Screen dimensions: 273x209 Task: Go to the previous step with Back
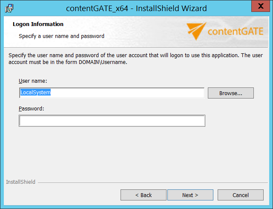point(143,195)
